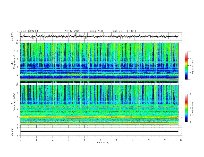The height and width of the screenshot is (157, 204).
Task: Click the "8" kHz tick of ch.2 spectrogram
Action: 18,93
